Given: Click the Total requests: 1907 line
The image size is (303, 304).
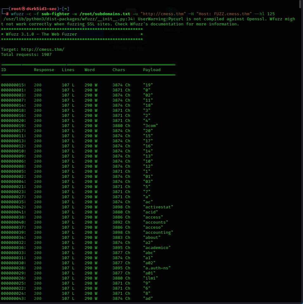Looking at the screenshot, I should coord(26,55).
